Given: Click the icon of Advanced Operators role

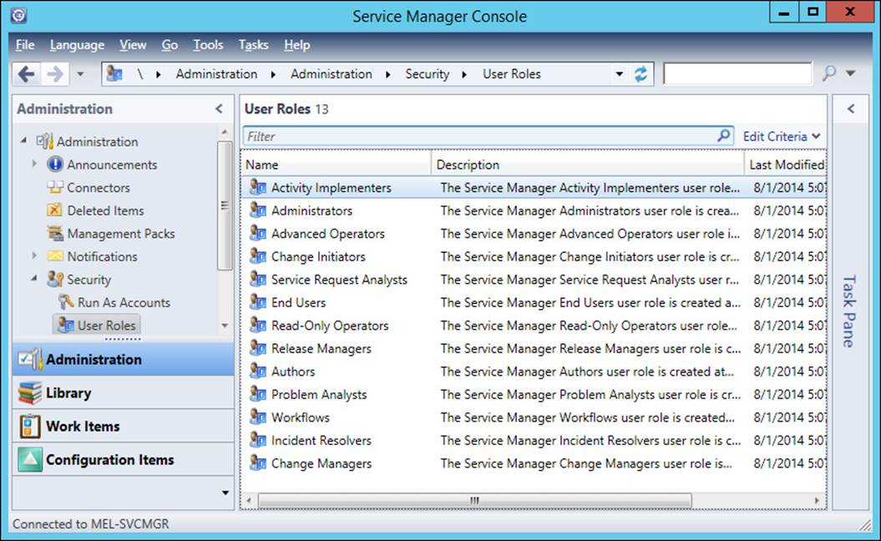Looking at the screenshot, I should point(257,233).
